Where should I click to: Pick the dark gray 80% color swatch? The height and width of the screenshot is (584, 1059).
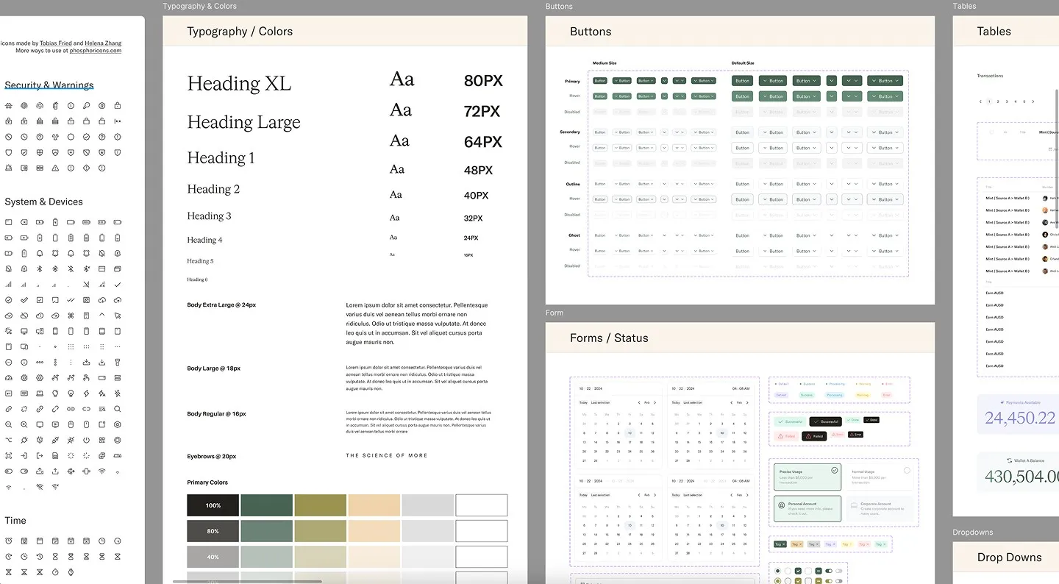(213, 531)
